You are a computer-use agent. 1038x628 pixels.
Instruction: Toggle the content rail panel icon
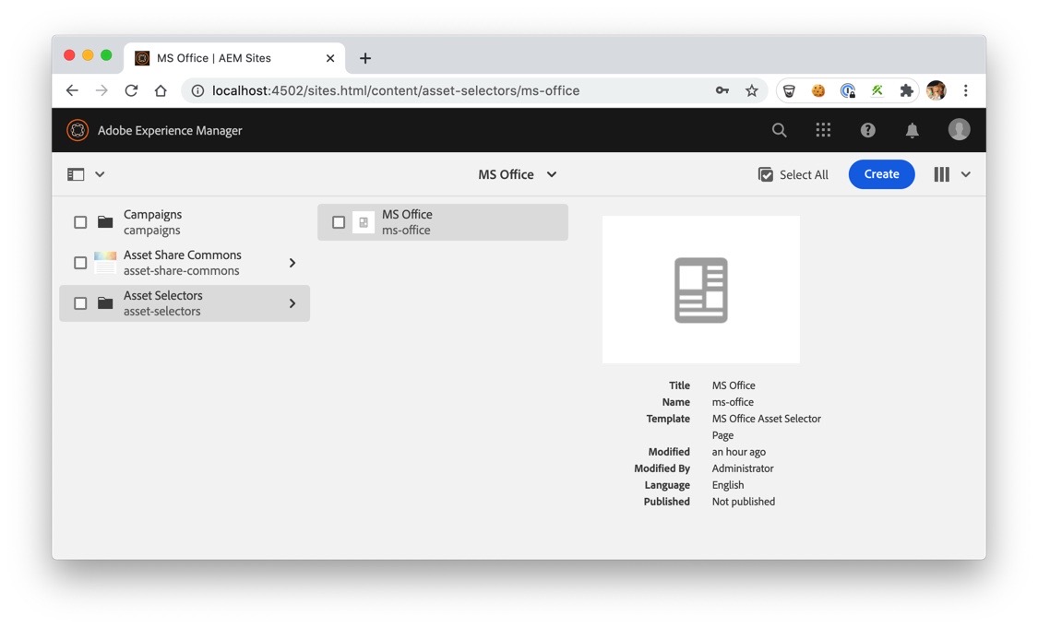click(76, 174)
